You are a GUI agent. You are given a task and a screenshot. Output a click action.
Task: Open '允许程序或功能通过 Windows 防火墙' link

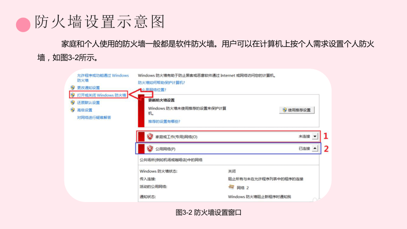point(103,78)
